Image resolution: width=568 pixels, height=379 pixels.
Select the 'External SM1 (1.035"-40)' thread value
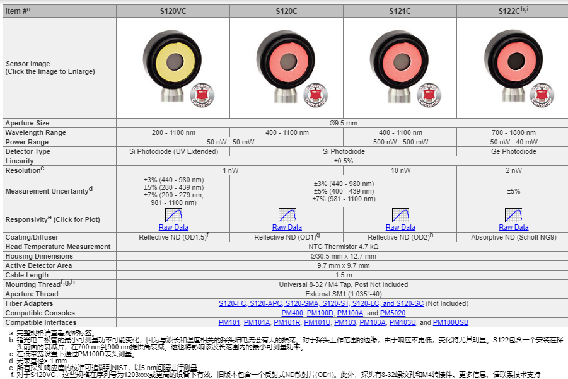[344, 294]
